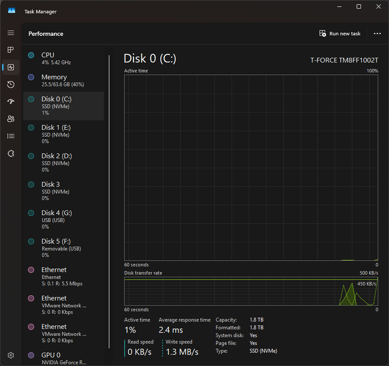Select Disk 1 (E:) entry
Image resolution: width=389 pixels, height=366 pixels.
tap(63, 134)
